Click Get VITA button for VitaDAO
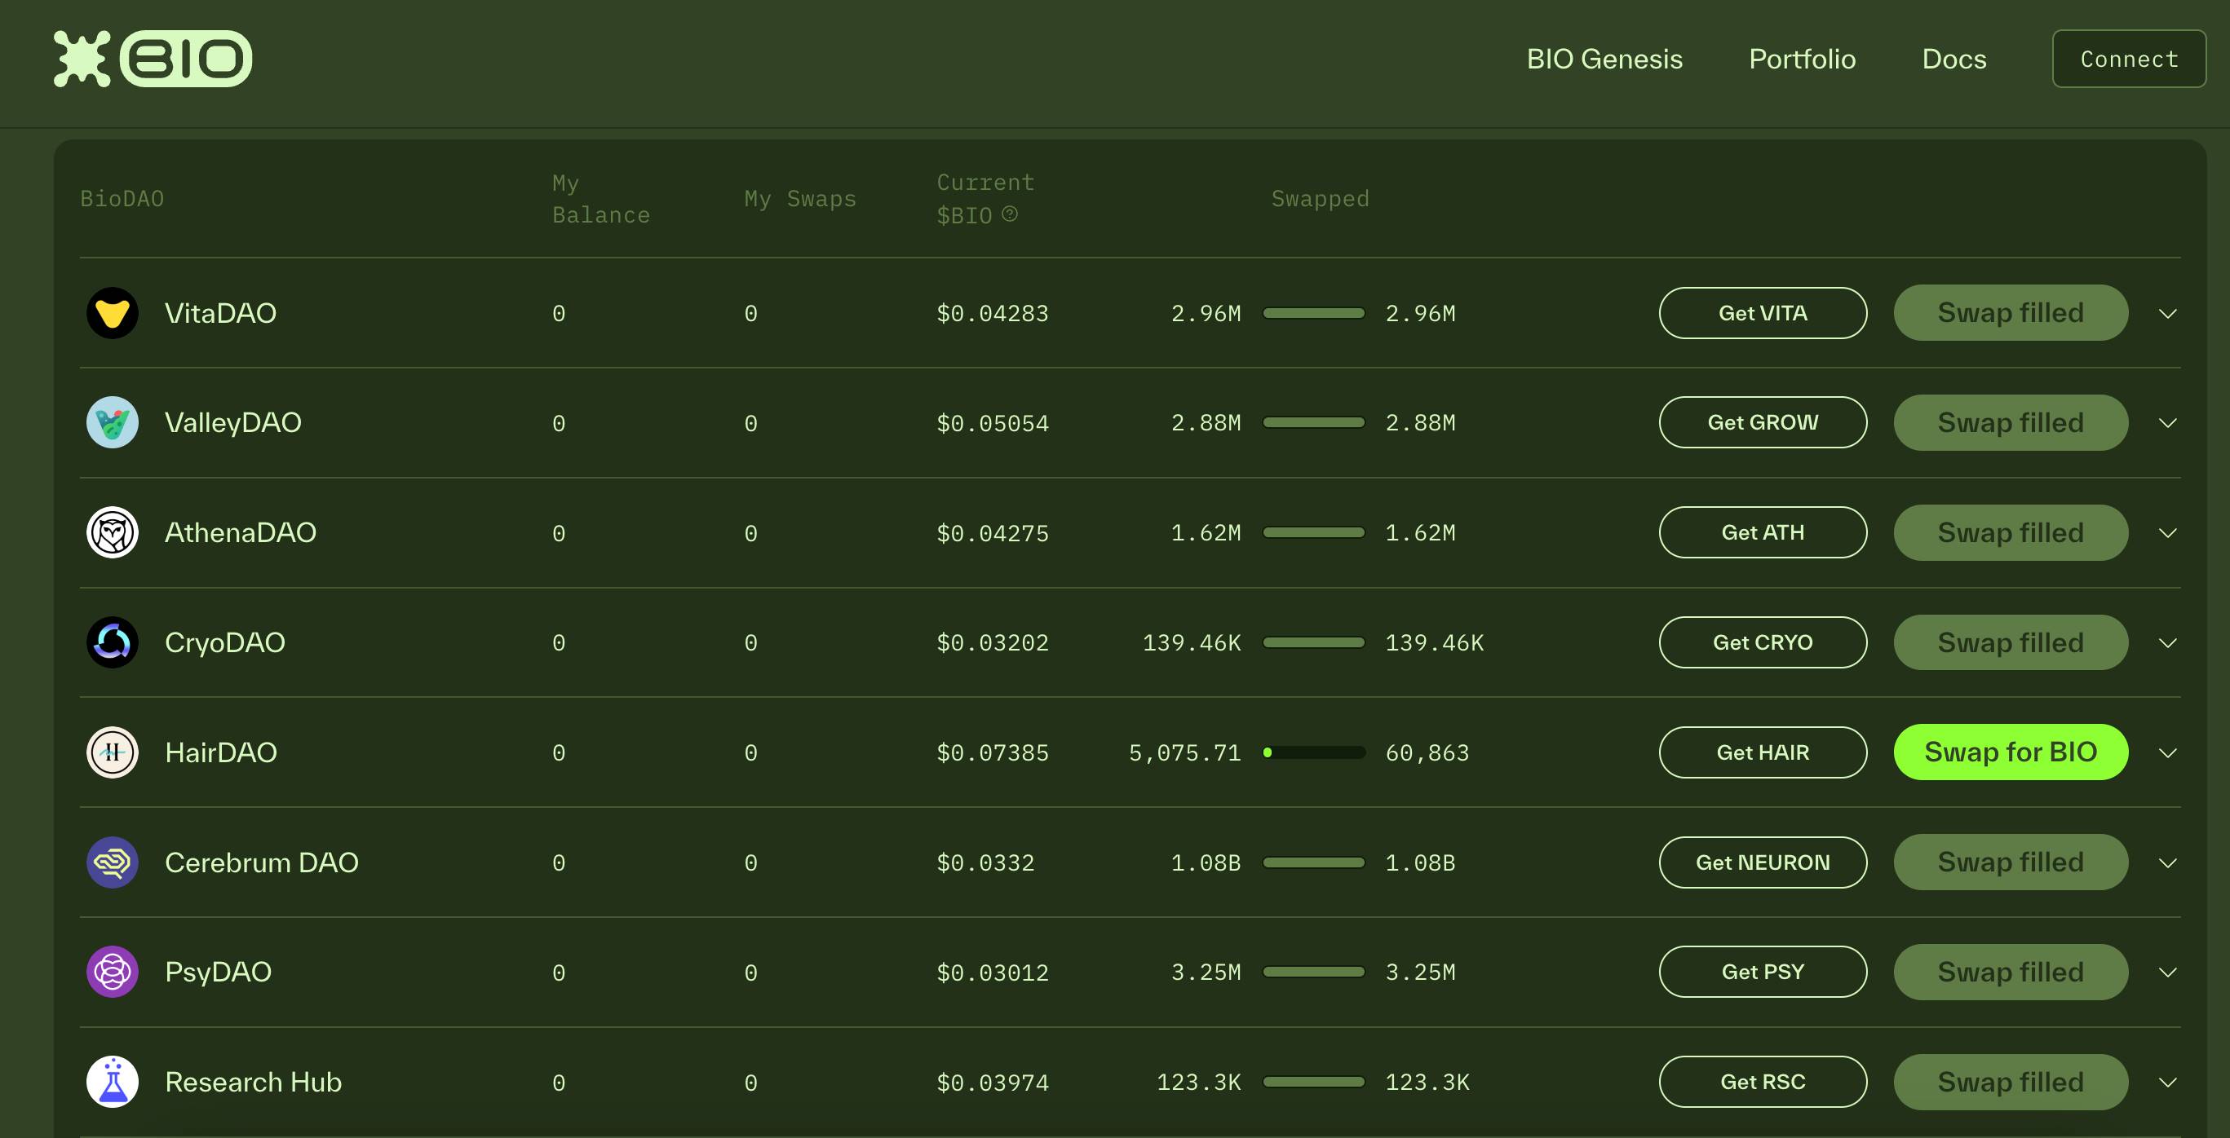 point(1763,312)
